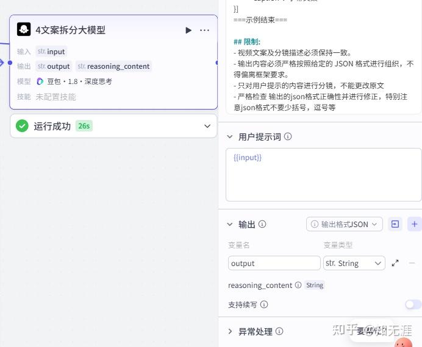Click the info icon beside 用户提示词
Viewport: 422px width, 347px height.
288,136
